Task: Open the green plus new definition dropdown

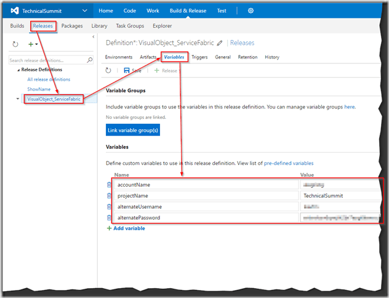Action: [x=32, y=44]
